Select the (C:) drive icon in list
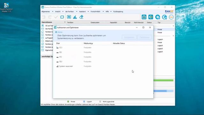This screenshot has width=204, height=115. (x=57, y=48)
